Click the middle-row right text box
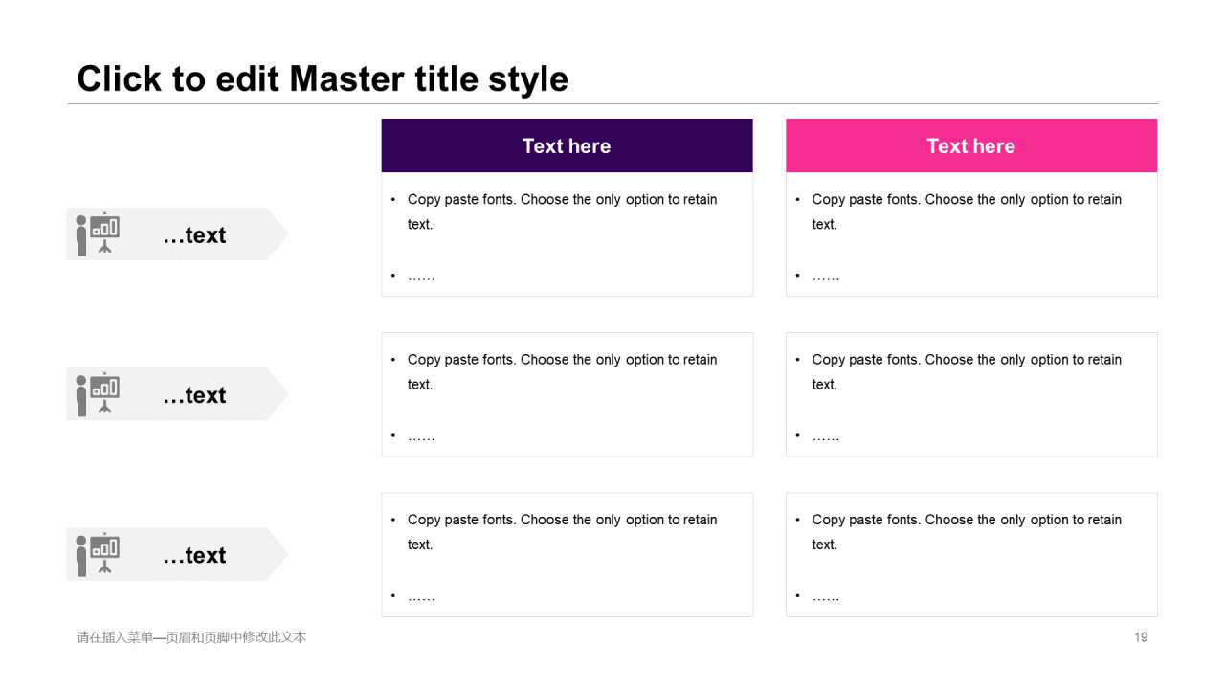 coord(971,394)
